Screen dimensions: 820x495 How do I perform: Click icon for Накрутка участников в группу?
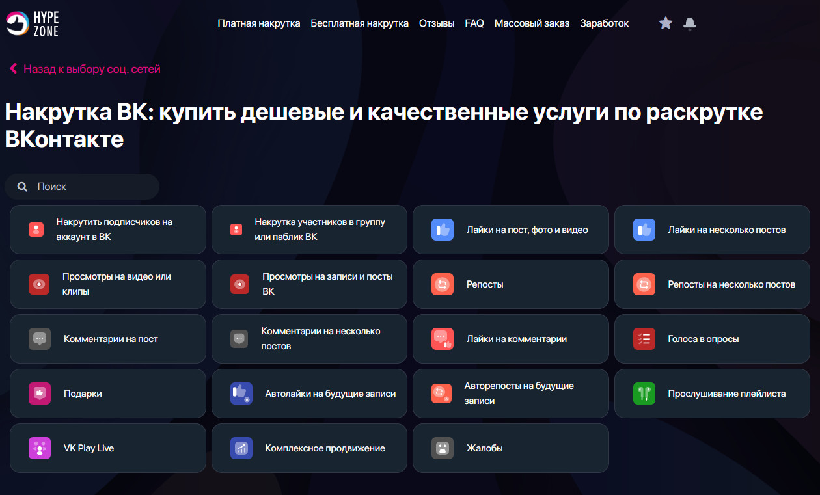coord(236,230)
